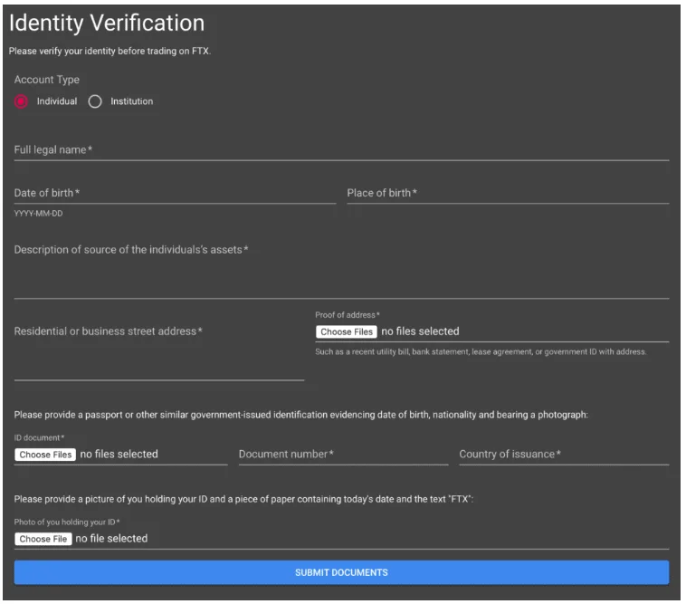The height and width of the screenshot is (604, 686).
Task: Click the Identity Verification heading
Action: click(x=107, y=23)
